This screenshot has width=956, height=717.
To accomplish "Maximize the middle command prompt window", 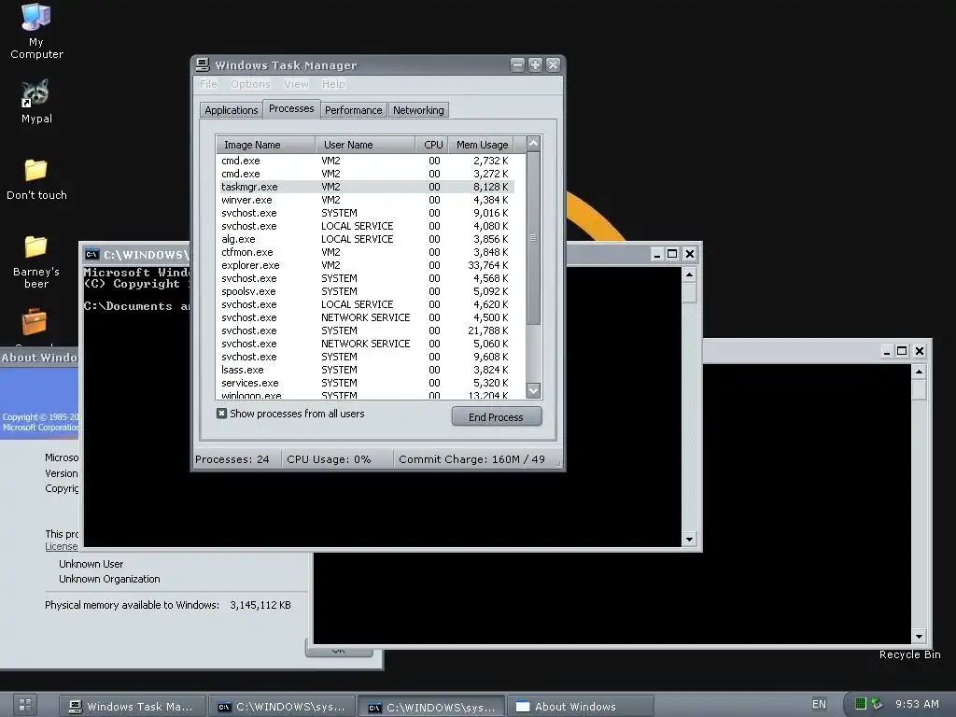I will (x=672, y=254).
